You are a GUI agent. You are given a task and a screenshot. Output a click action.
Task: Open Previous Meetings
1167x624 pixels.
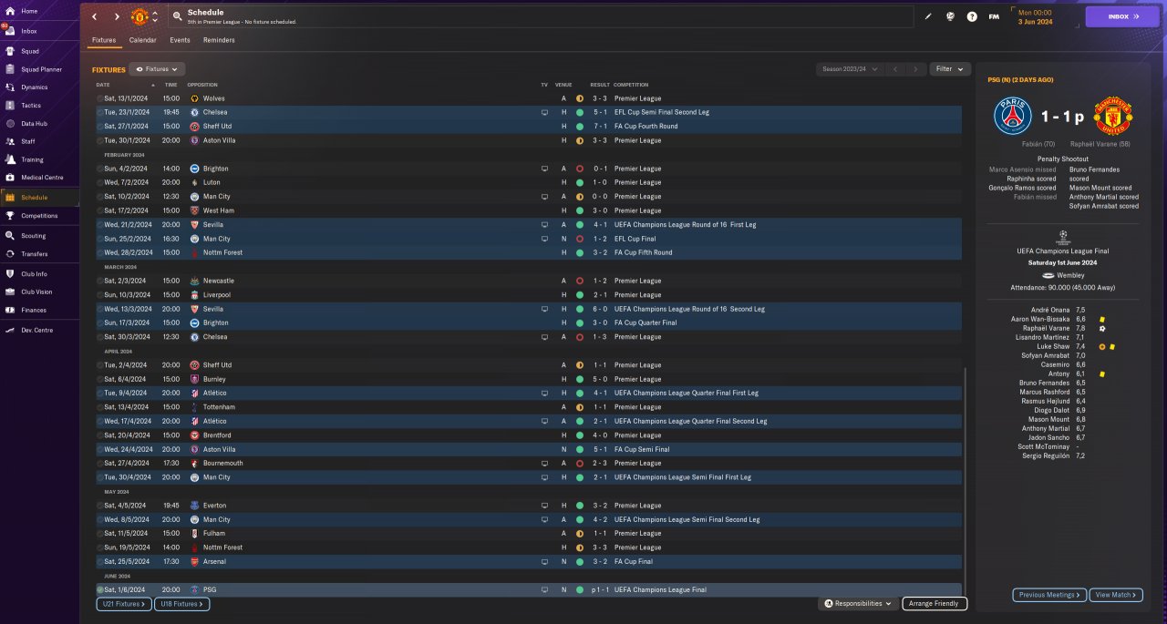pos(1049,595)
